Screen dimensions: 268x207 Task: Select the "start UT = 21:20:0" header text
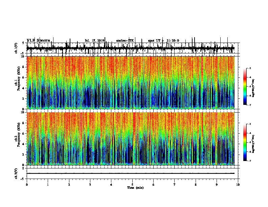point(163,41)
